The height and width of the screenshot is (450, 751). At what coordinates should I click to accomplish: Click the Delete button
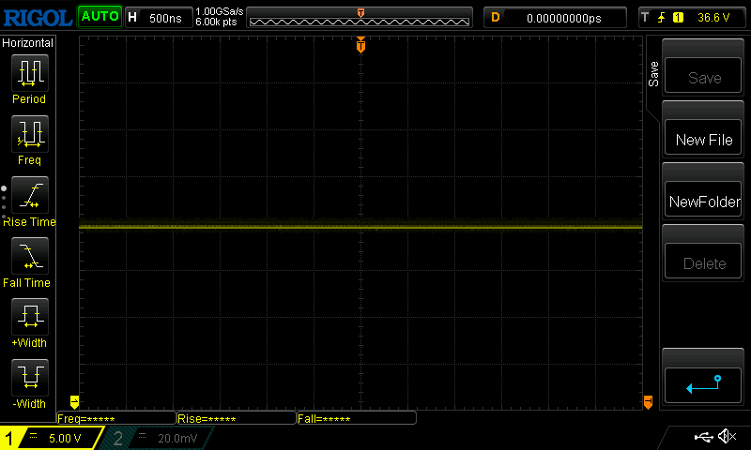point(702,262)
